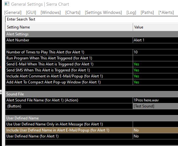The width and height of the screenshot is (178, 146).
Task: Go to the [Settings Windows] tab
Action: (x=103, y=12)
